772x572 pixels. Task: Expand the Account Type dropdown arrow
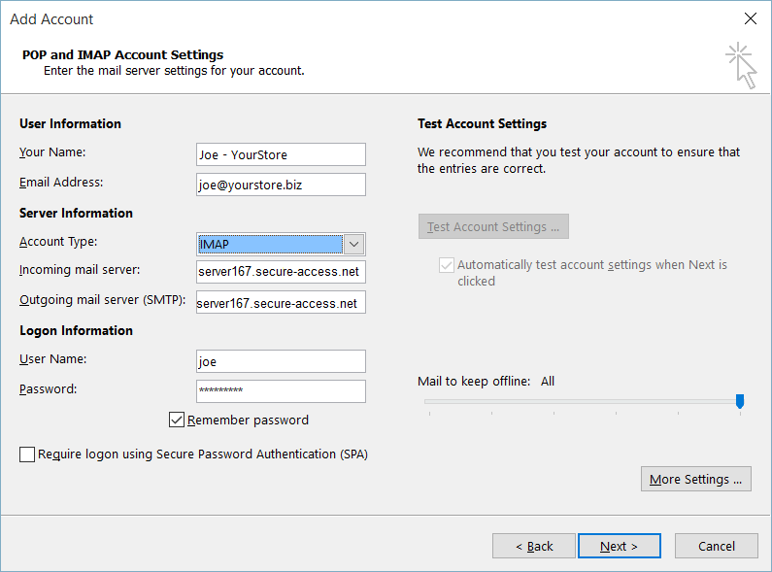[x=353, y=244]
